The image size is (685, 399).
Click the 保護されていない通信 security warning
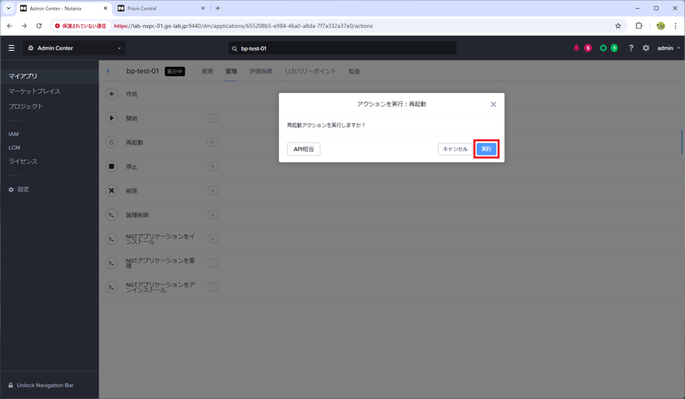click(80, 26)
